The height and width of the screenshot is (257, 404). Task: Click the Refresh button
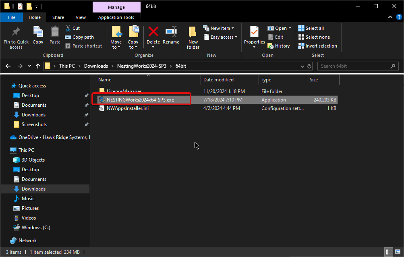tap(309, 66)
